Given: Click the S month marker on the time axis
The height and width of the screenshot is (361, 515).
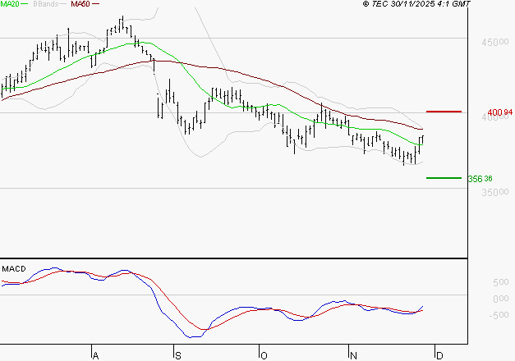Looking at the screenshot, I should (x=178, y=356).
